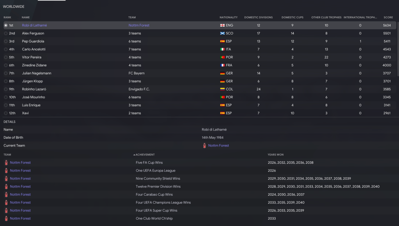Click the Colombia flag in Robinho Lazaró's row
This screenshot has width=399, height=226.
click(x=222, y=89)
